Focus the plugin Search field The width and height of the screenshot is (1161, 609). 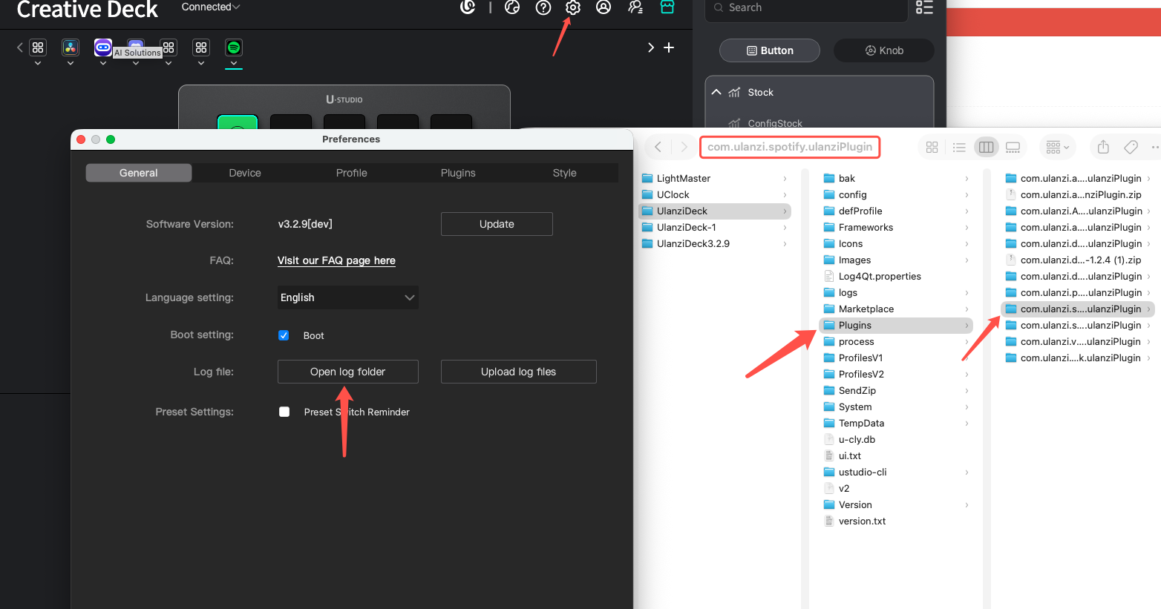pyautogui.click(x=806, y=9)
